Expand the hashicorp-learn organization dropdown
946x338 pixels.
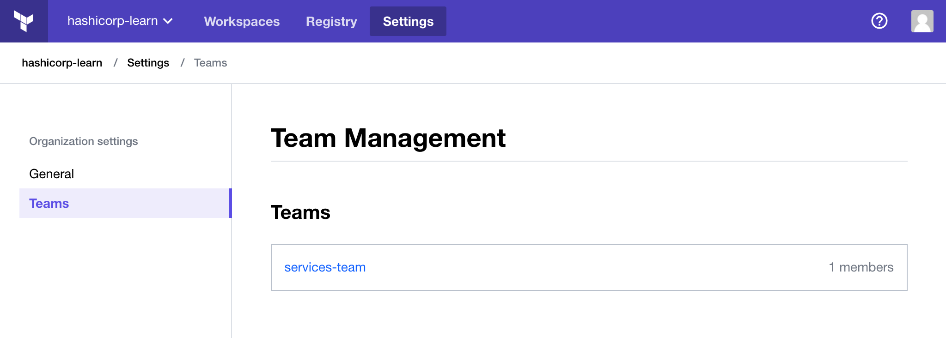coord(120,21)
